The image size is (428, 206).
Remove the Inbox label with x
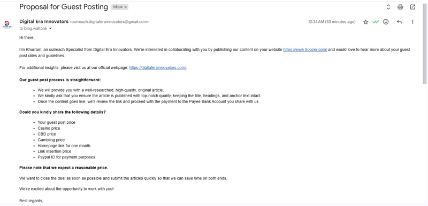pos(126,7)
